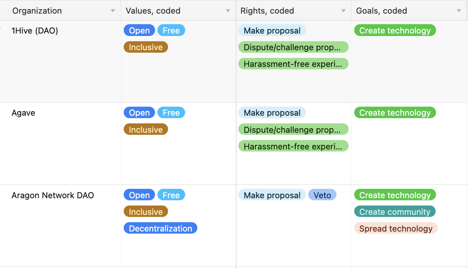Click the Veto tag in Aragon row
Image resolution: width=468 pixels, height=273 pixels.
322,195
